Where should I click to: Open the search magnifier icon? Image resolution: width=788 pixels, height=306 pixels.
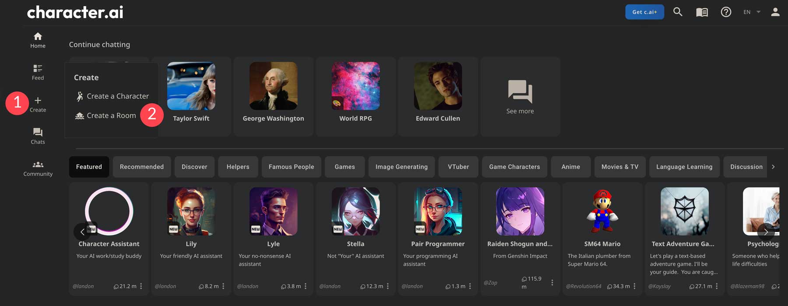678,12
